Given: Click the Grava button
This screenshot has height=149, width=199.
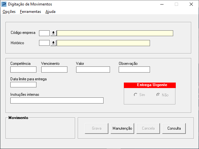Looking at the screenshot, I should pyautogui.click(x=97, y=128).
